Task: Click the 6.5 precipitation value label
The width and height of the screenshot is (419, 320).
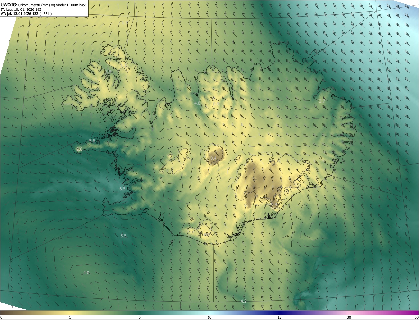Action: 122,189
